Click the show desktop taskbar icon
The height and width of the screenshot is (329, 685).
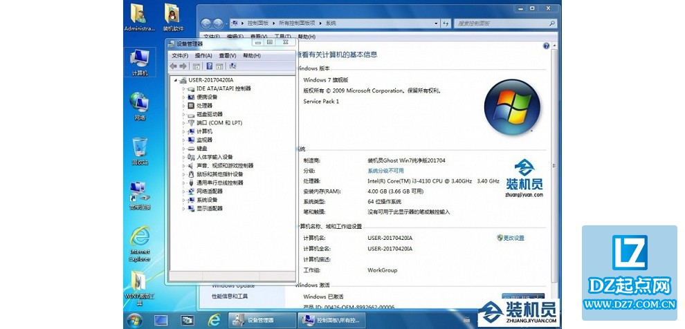click(x=161, y=320)
